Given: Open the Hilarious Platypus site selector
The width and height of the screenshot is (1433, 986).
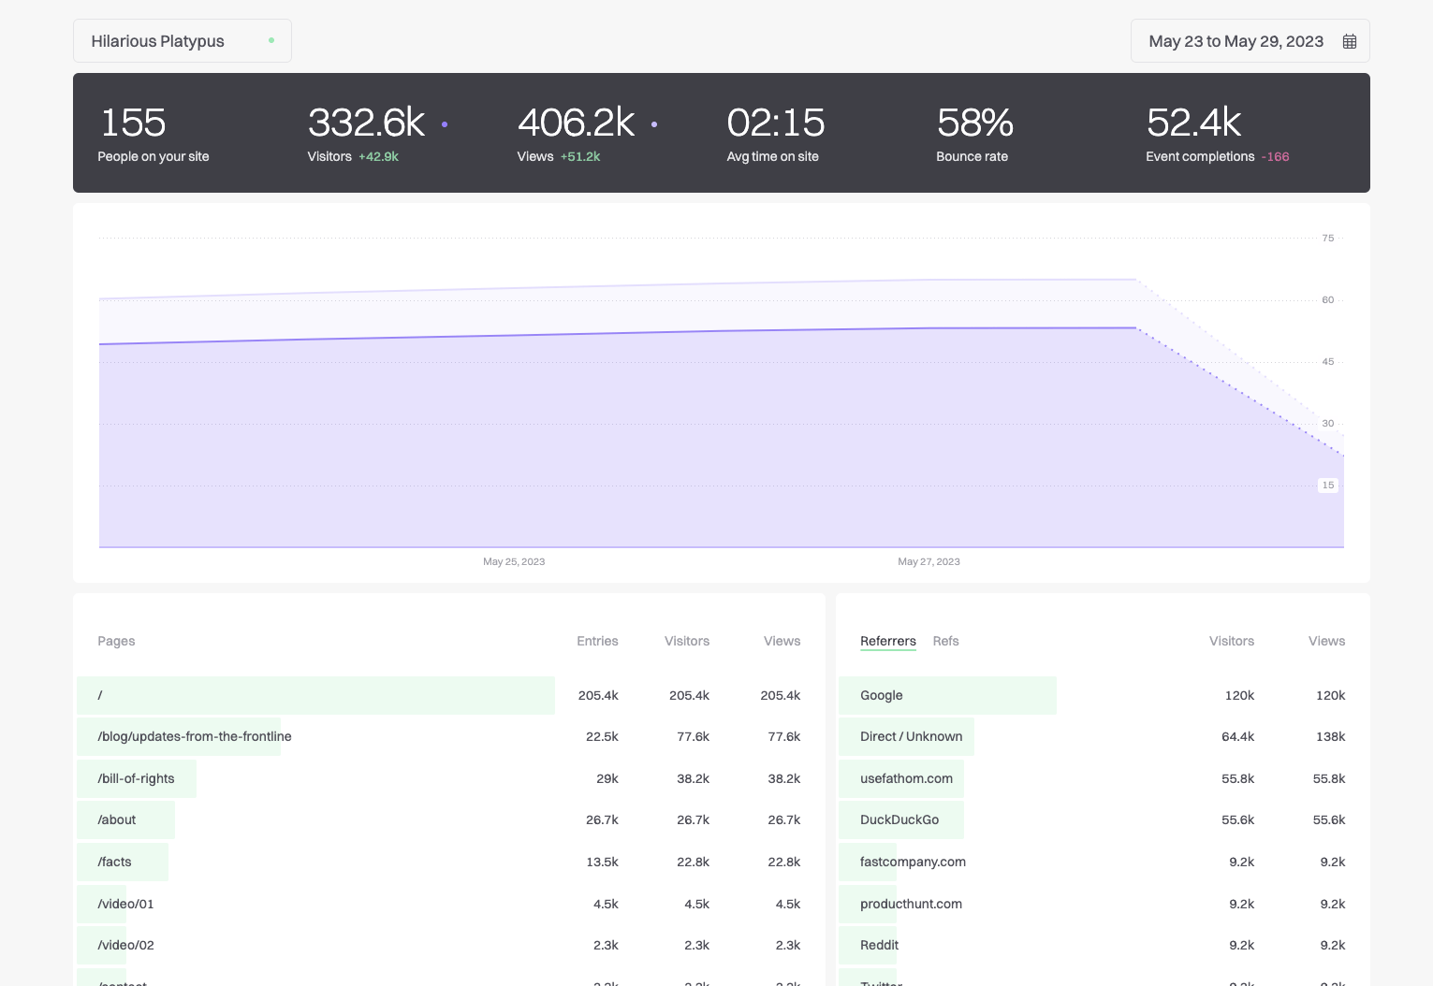Looking at the screenshot, I should tap(183, 41).
